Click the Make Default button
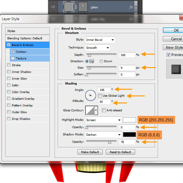 (x=90, y=152)
